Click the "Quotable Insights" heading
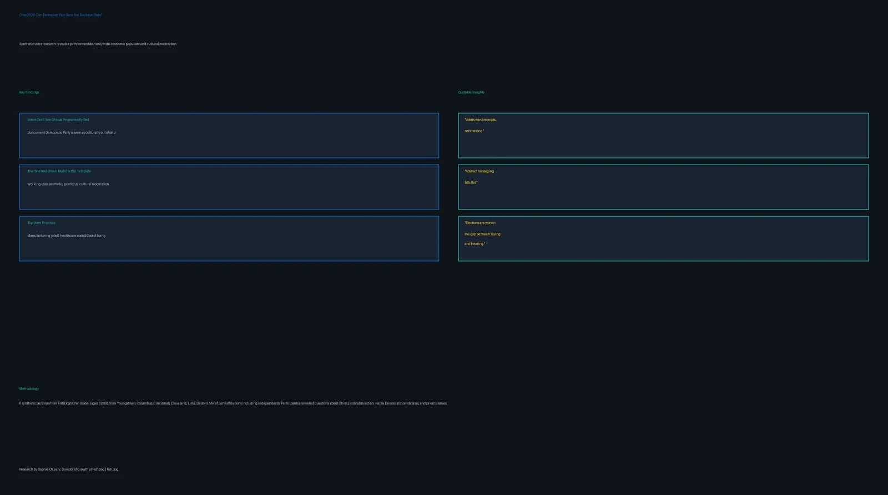 coord(471,93)
